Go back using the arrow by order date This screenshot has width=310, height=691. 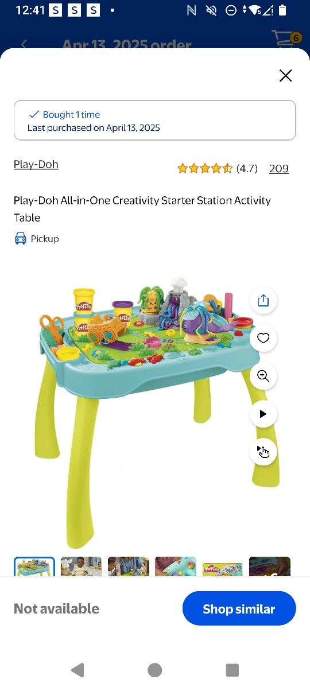point(24,44)
